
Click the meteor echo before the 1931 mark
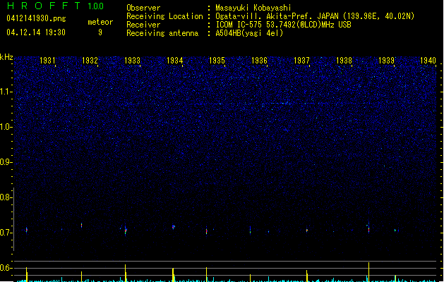(27, 230)
